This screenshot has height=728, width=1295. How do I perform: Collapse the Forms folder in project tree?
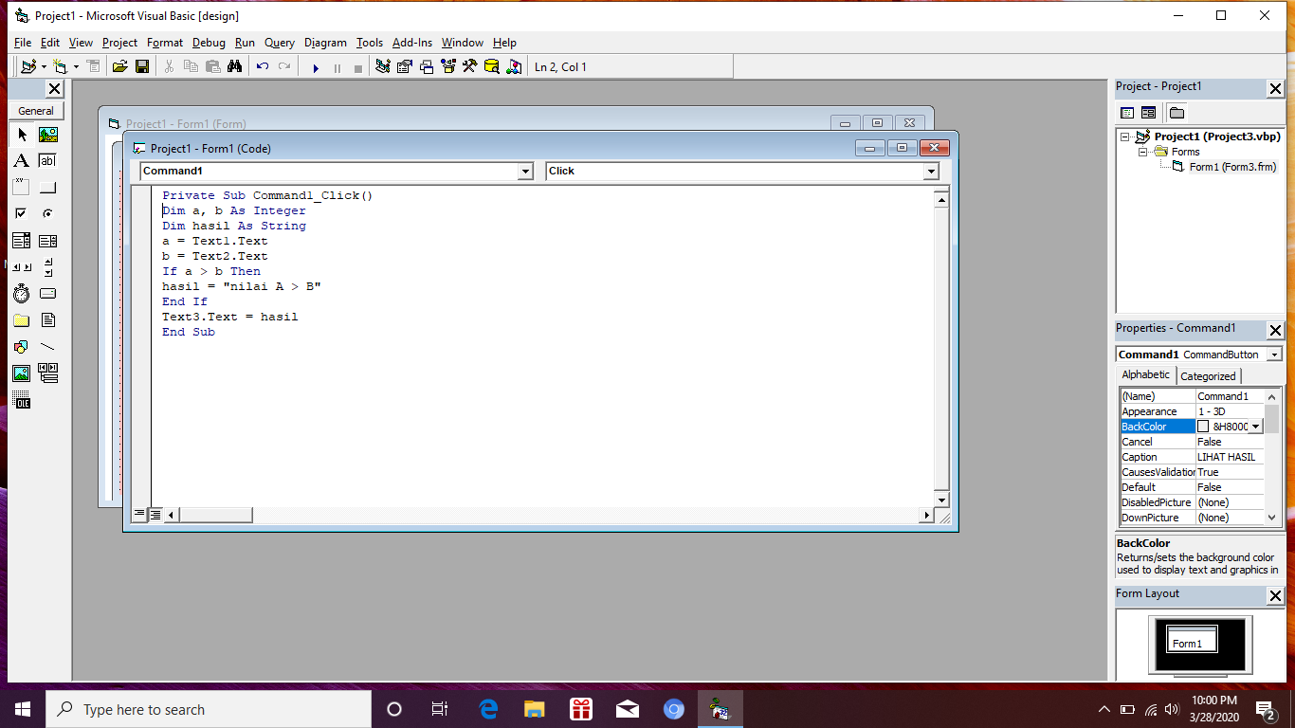pos(1143,152)
